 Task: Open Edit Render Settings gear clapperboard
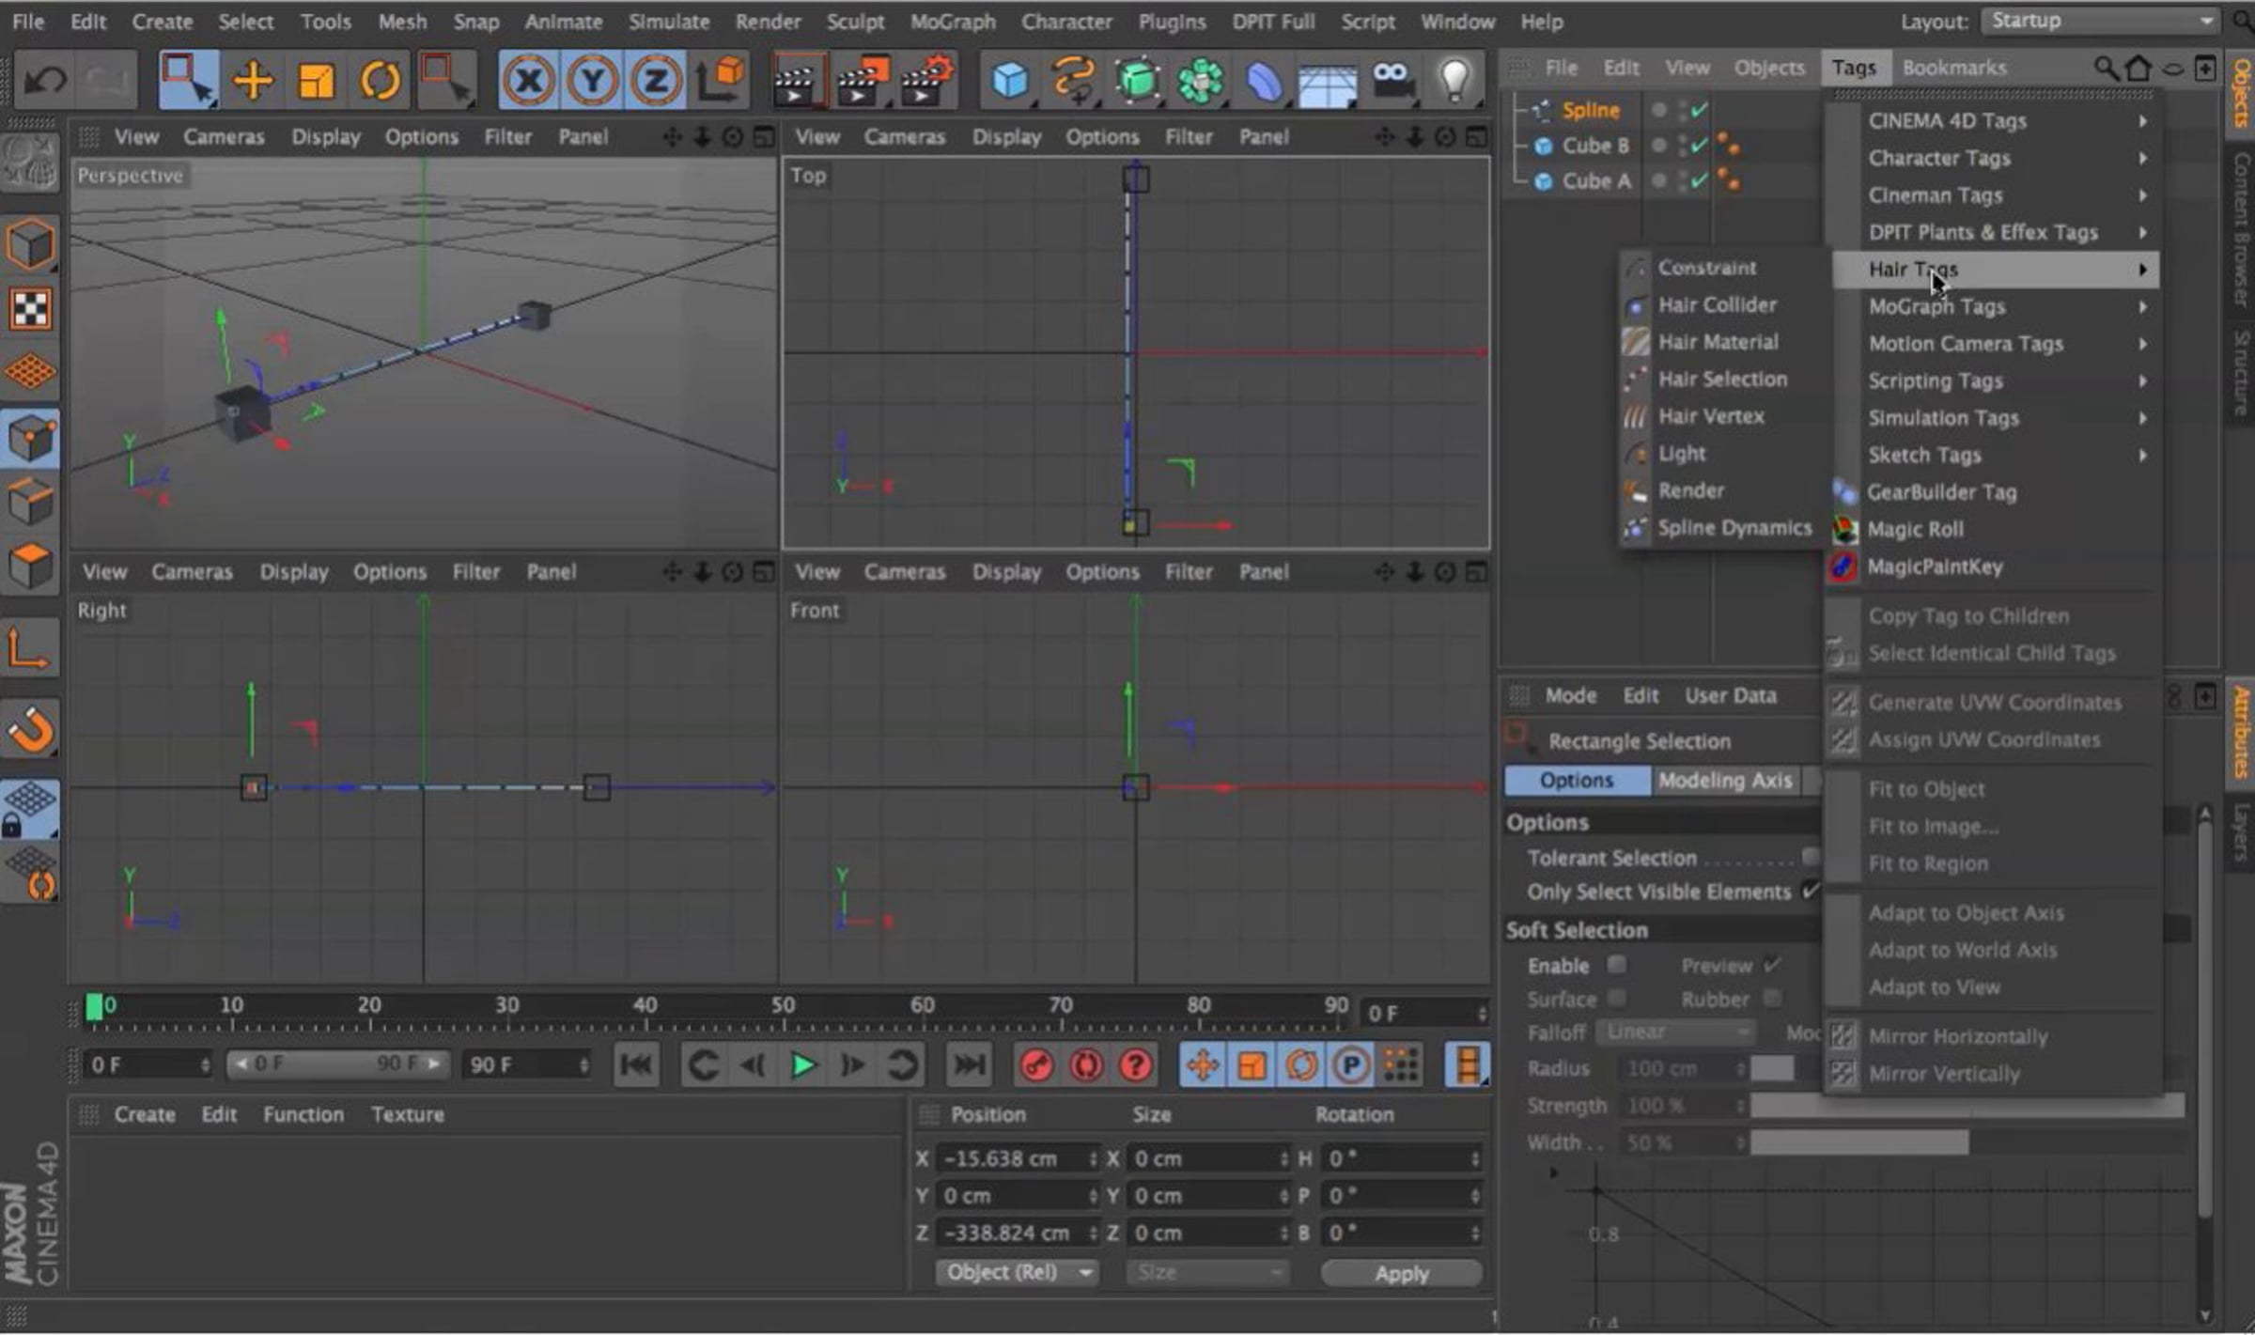[x=928, y=81]
